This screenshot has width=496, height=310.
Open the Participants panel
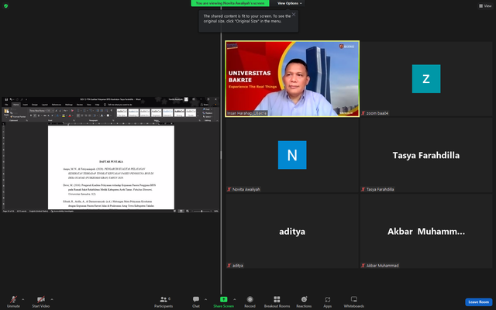pyautogui.click(x=164, y=301)
